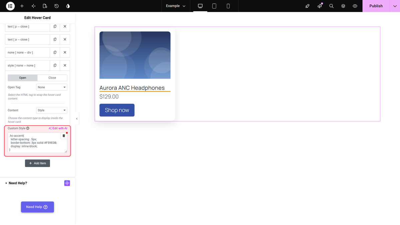The image size is (400, 225).
Task: Open revision history clock icon
Action: click(x=56, y=6)
